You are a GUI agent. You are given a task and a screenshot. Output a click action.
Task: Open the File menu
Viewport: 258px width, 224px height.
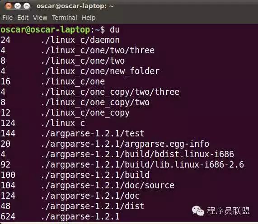tap(7, 18)
